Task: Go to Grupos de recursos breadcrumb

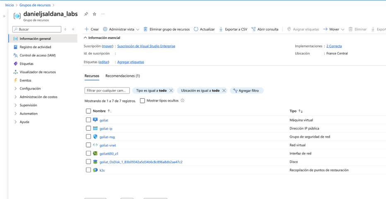Action: [35, 5]
